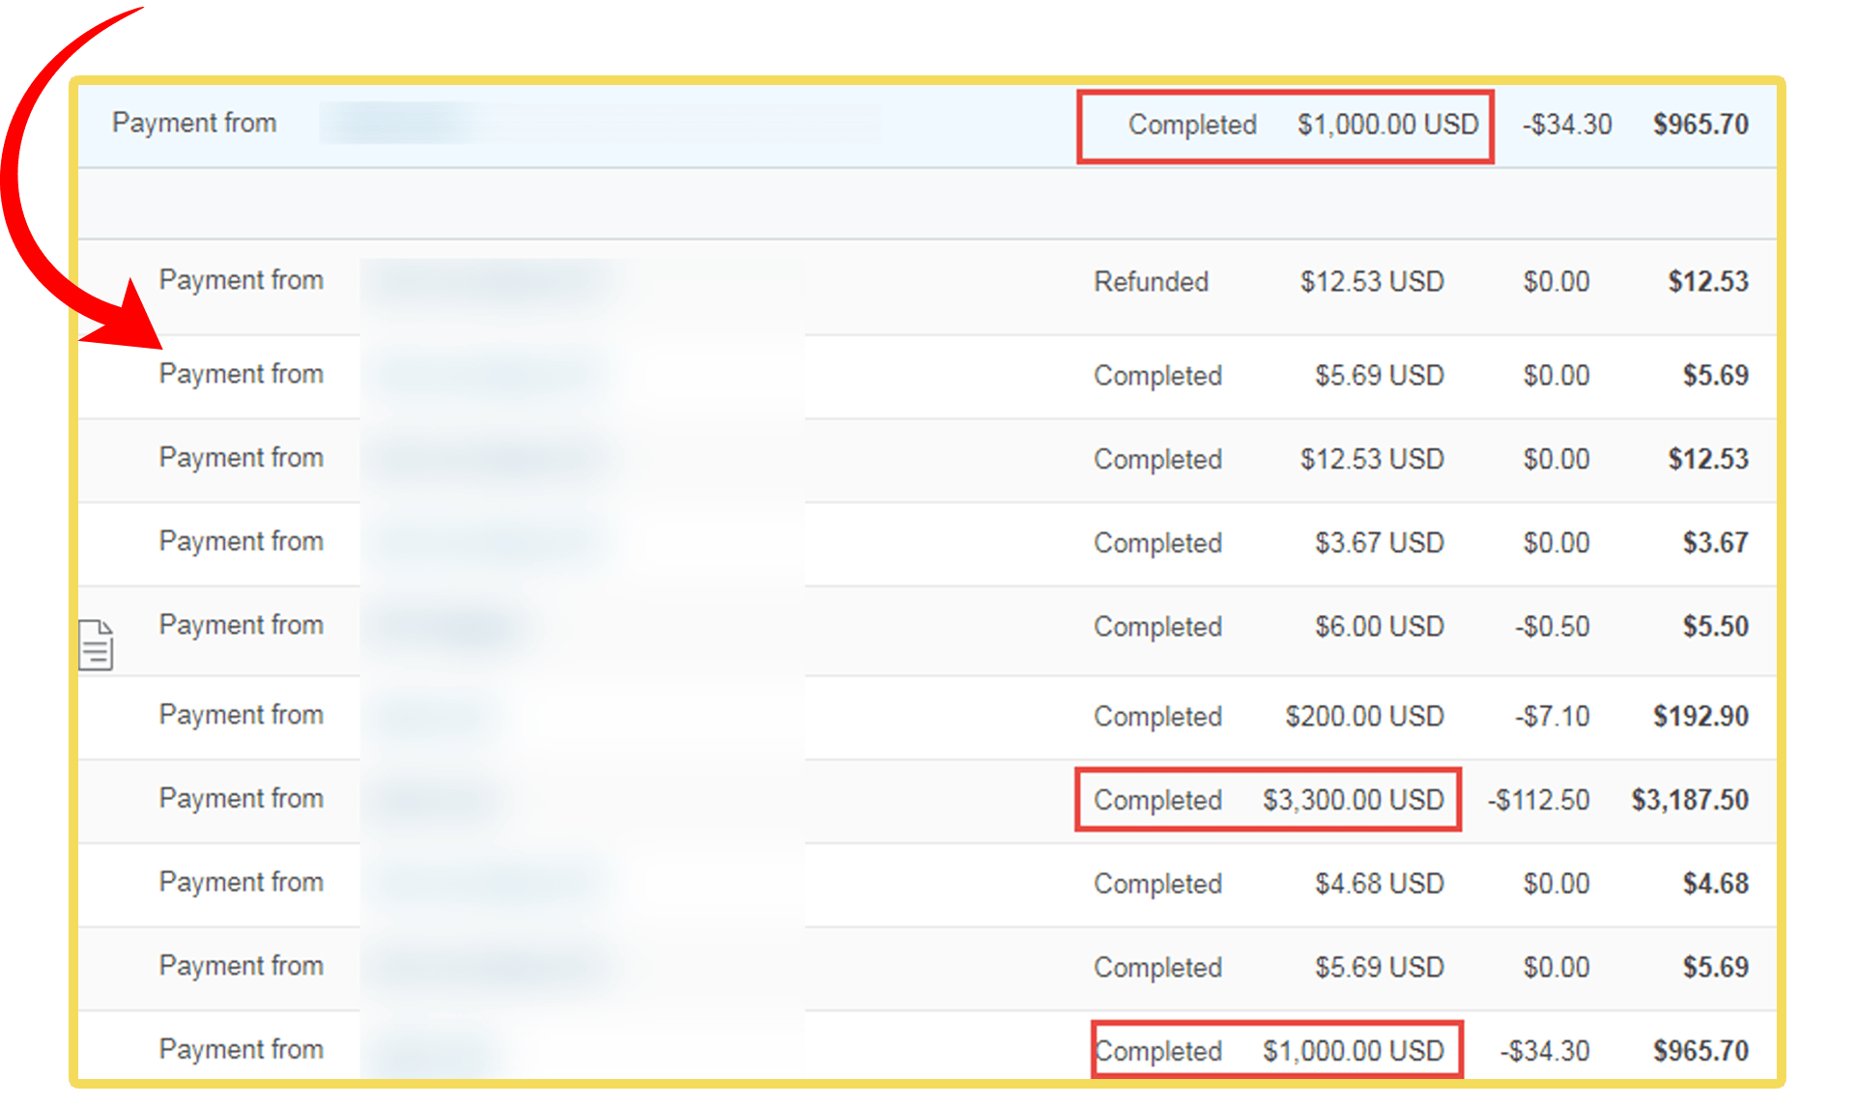Open the top highlighted $1,000.00 USD payment row
The width and height of the screenshot is (1855, 1106).
pos(1387,125)
